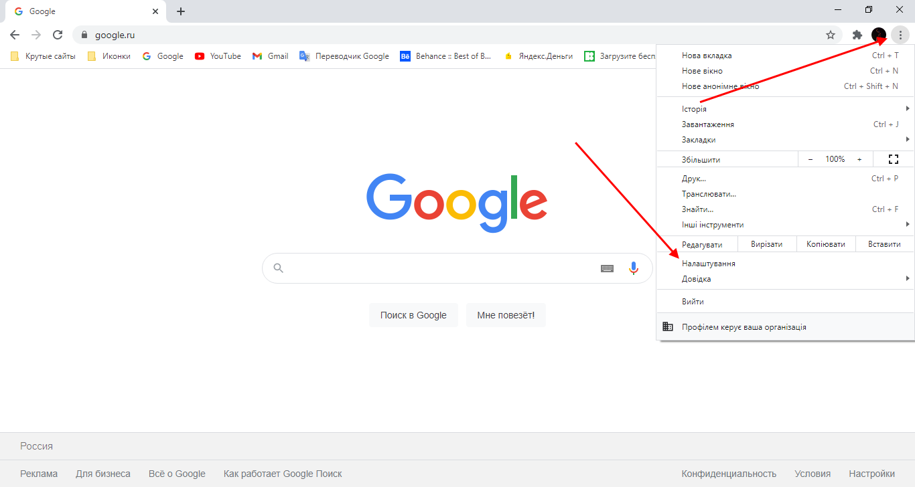The image size is (915, 487).
Task: Open Загрузите бесп bookmark
Action: [x=620, y=56]
